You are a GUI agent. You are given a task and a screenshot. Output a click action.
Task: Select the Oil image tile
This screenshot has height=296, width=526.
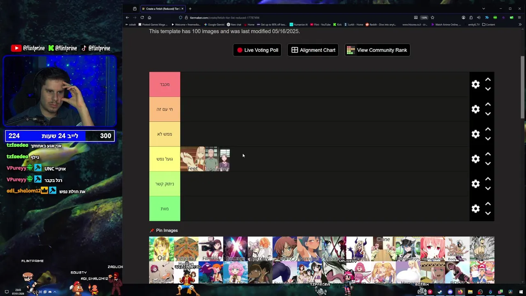pyautogui.click(x=161, y=249)
